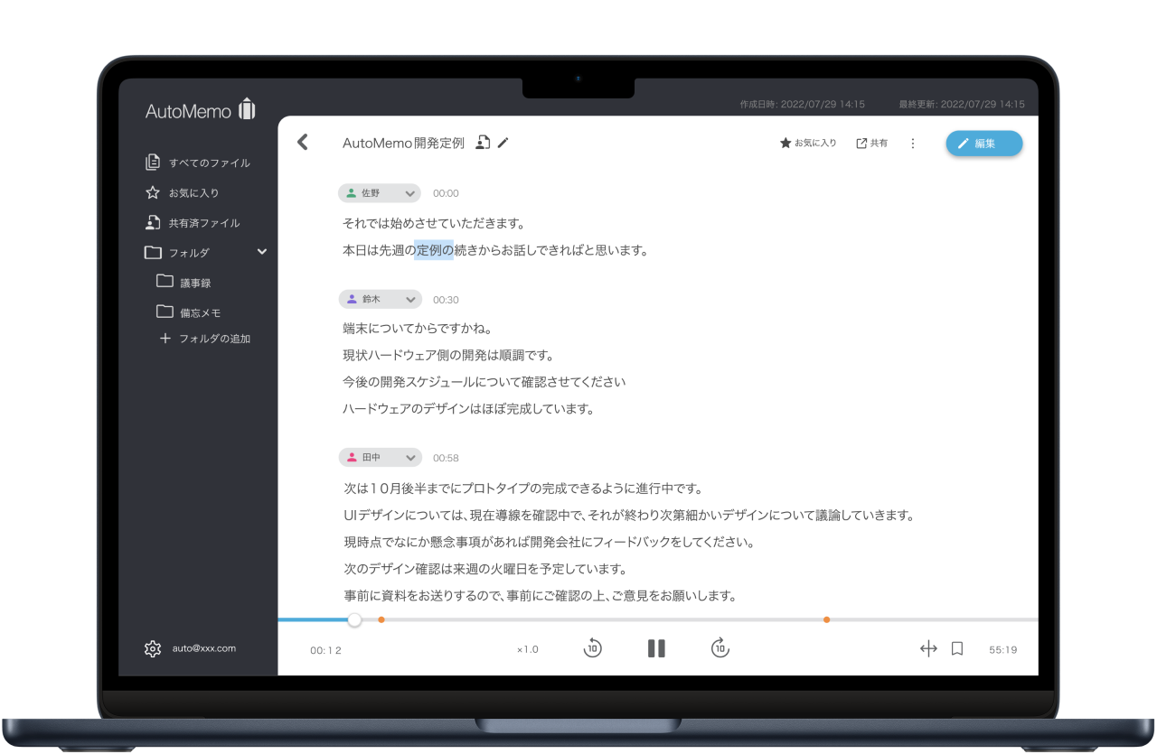Open the 鈴木 speaker dropdown

pyautogui.click(x=380, y=299)
